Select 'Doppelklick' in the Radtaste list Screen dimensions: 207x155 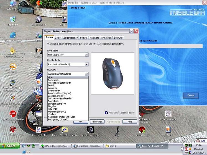[x=68, y=101]
